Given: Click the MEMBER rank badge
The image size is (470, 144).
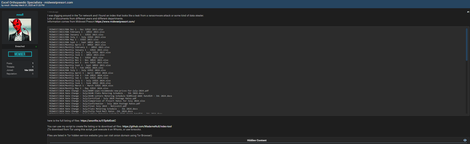Looking at the screenshot, I should pos(20,54).
